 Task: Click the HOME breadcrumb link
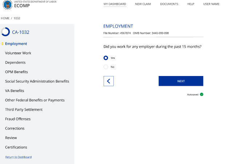[x=5, y=18]
